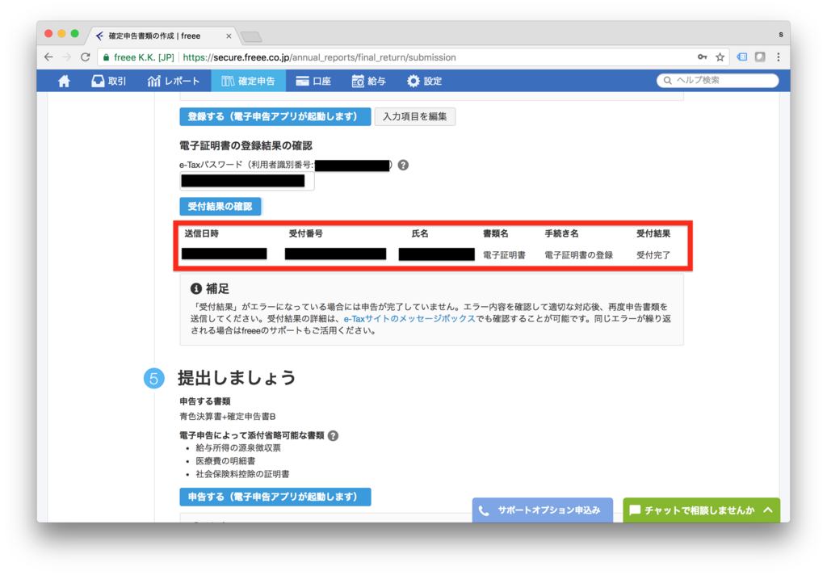The image size is (827, 575).
Task: Click the 電子証明書の登録 procedure text
Action: (x=578, y=255)
